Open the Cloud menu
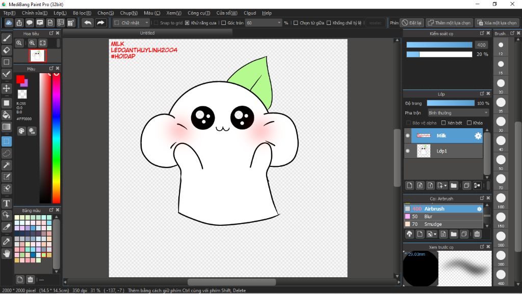The height and width of the screenshot is (294, 522). (250, 13)
